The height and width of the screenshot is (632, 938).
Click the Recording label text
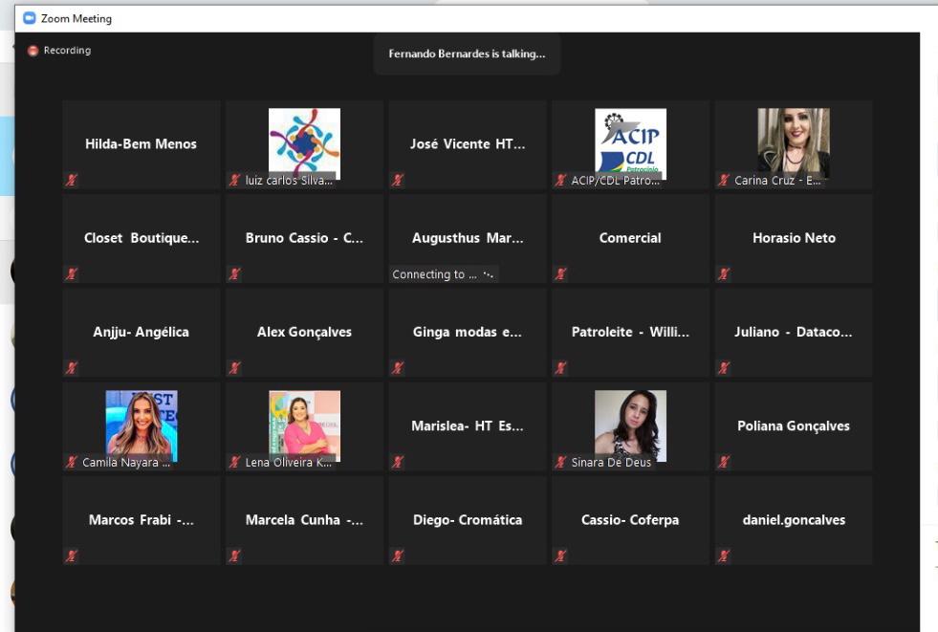point(67,51)
